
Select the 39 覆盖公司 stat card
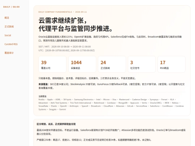click(52, 64)
